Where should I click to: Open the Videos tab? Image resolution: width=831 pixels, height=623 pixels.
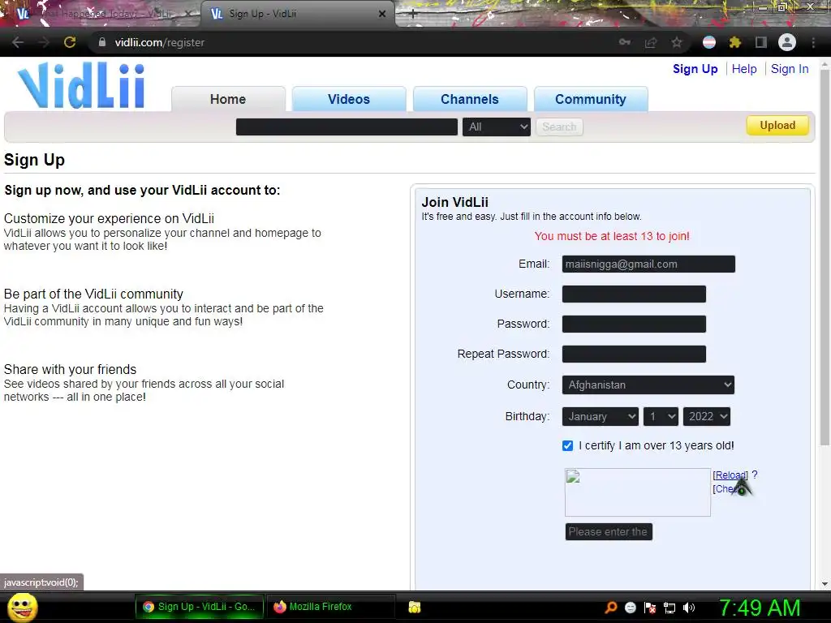coord(349,99)
